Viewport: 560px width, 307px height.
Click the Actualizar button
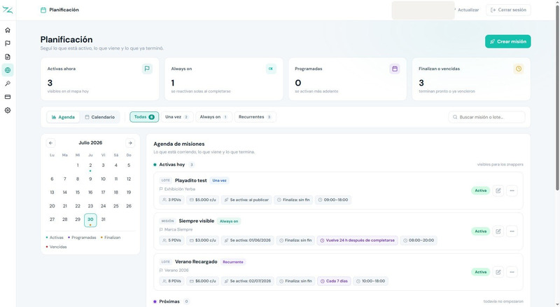coord(468,10)
